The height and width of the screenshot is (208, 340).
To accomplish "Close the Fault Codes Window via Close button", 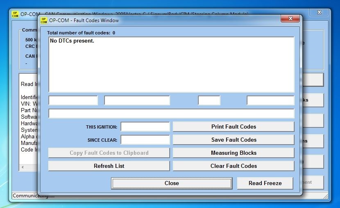I will pos(172,183).
